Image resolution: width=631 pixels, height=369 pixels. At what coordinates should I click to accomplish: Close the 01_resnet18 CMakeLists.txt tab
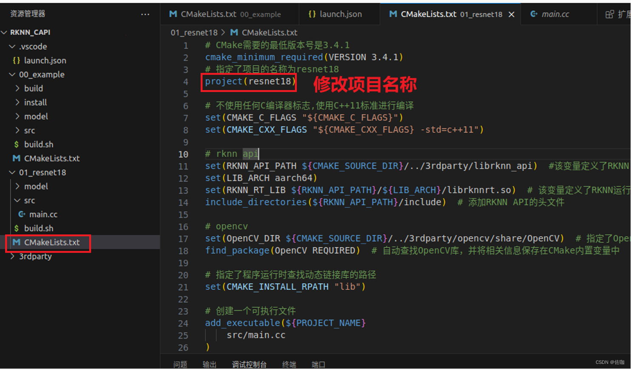point(511,14)
